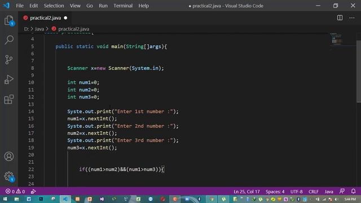Open the View menu

(75, 6)
